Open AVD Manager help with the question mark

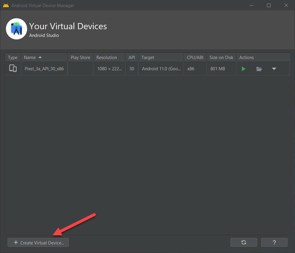[x=274, y=242]
